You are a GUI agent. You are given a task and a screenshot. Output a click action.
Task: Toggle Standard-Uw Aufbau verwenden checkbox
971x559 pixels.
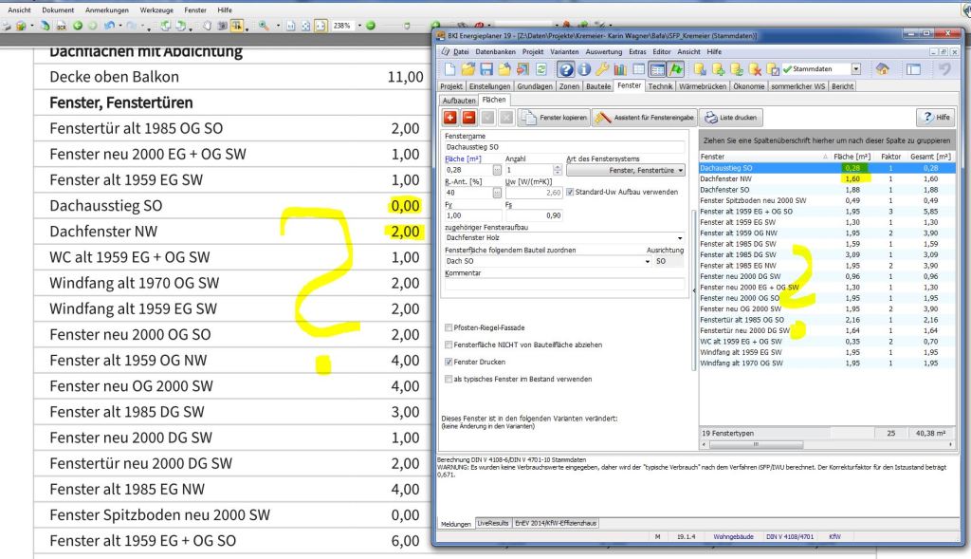(x=569, y=192)
